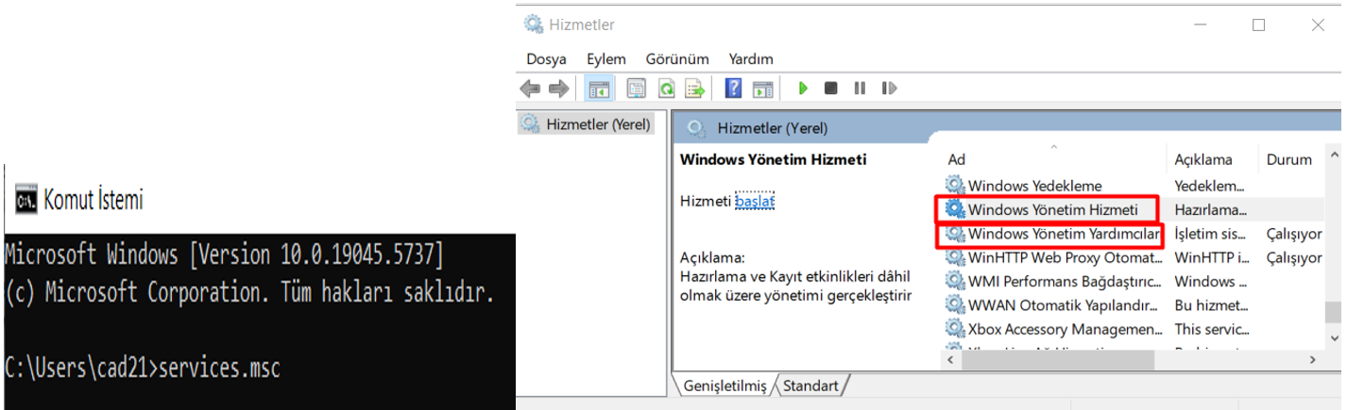Click the başlat link to start the service
Screen dimensions: 1347x410
click(x=755, y=201)
